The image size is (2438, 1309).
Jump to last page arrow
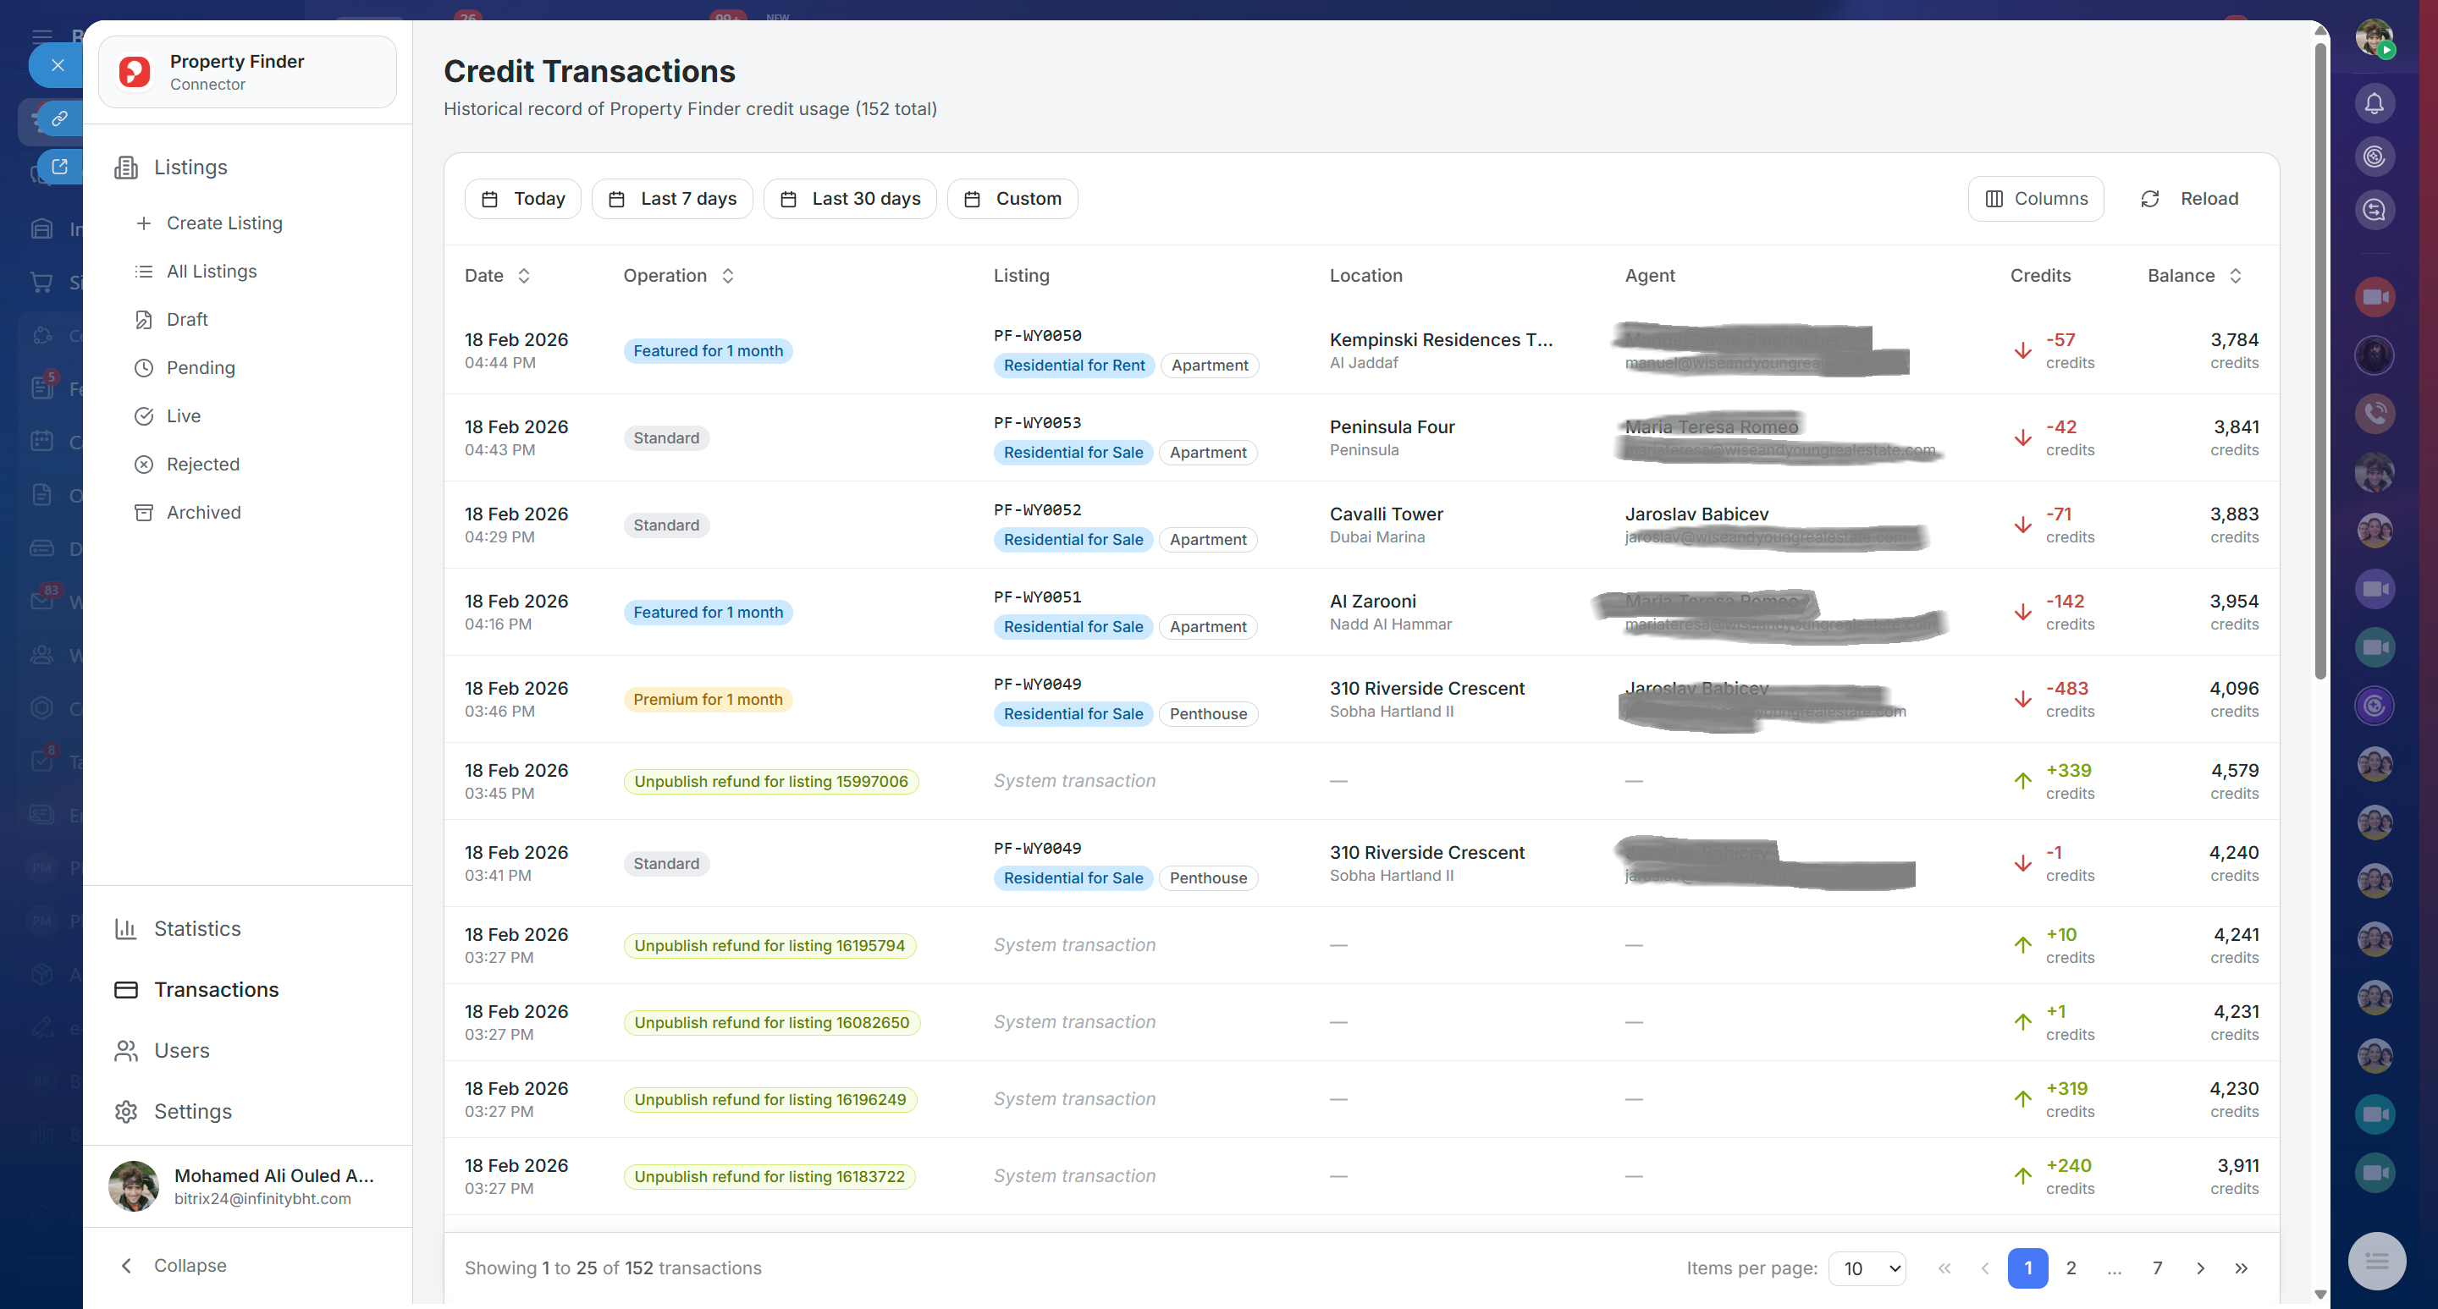click(x=2240, y=1268)
